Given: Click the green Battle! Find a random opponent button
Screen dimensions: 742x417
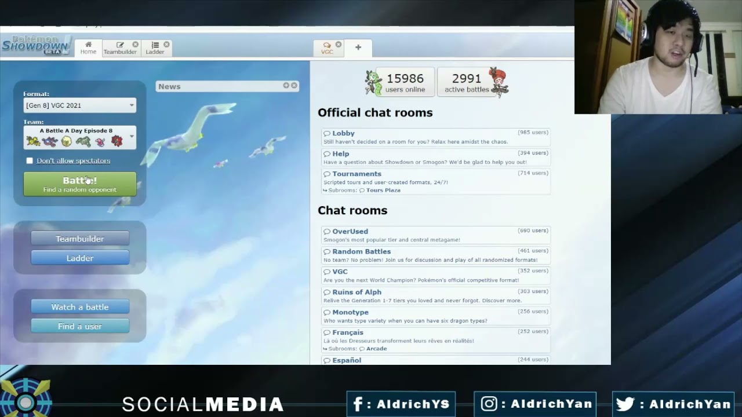Looking at the screenshot, I should (x=80, y=184).
